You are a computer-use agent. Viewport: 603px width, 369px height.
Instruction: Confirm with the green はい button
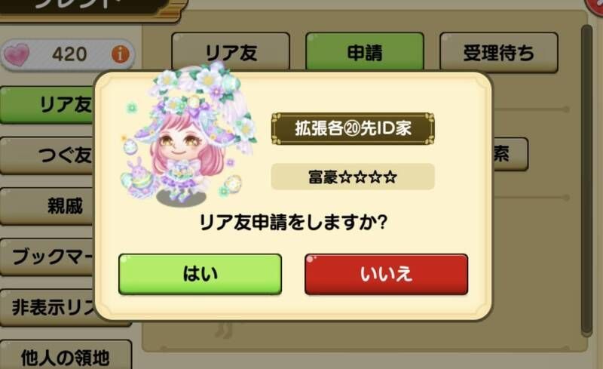pyautogui.click(x=200, y=274)
